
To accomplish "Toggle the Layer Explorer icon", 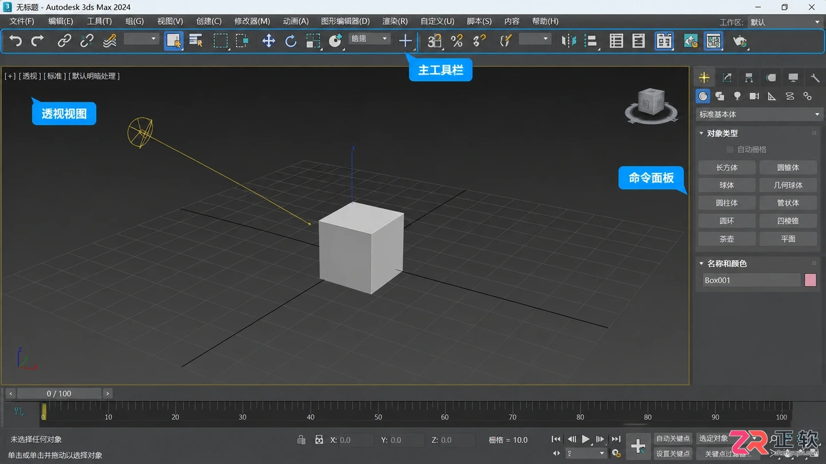I will click(x=638, y=41).
